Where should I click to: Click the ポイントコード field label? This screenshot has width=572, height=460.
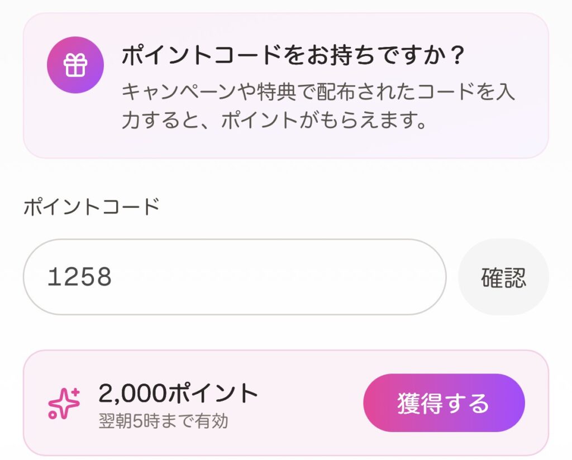pos(92,207)
